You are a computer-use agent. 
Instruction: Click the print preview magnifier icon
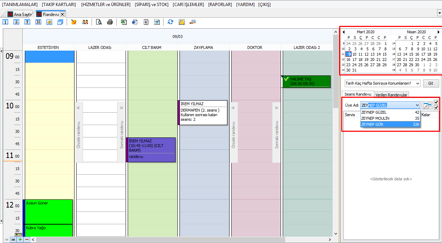click(x=99, y=22)
